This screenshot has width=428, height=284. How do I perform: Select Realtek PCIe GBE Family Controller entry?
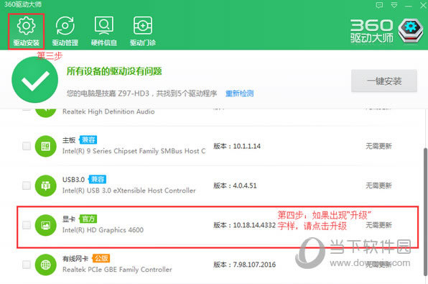(117, 270)
